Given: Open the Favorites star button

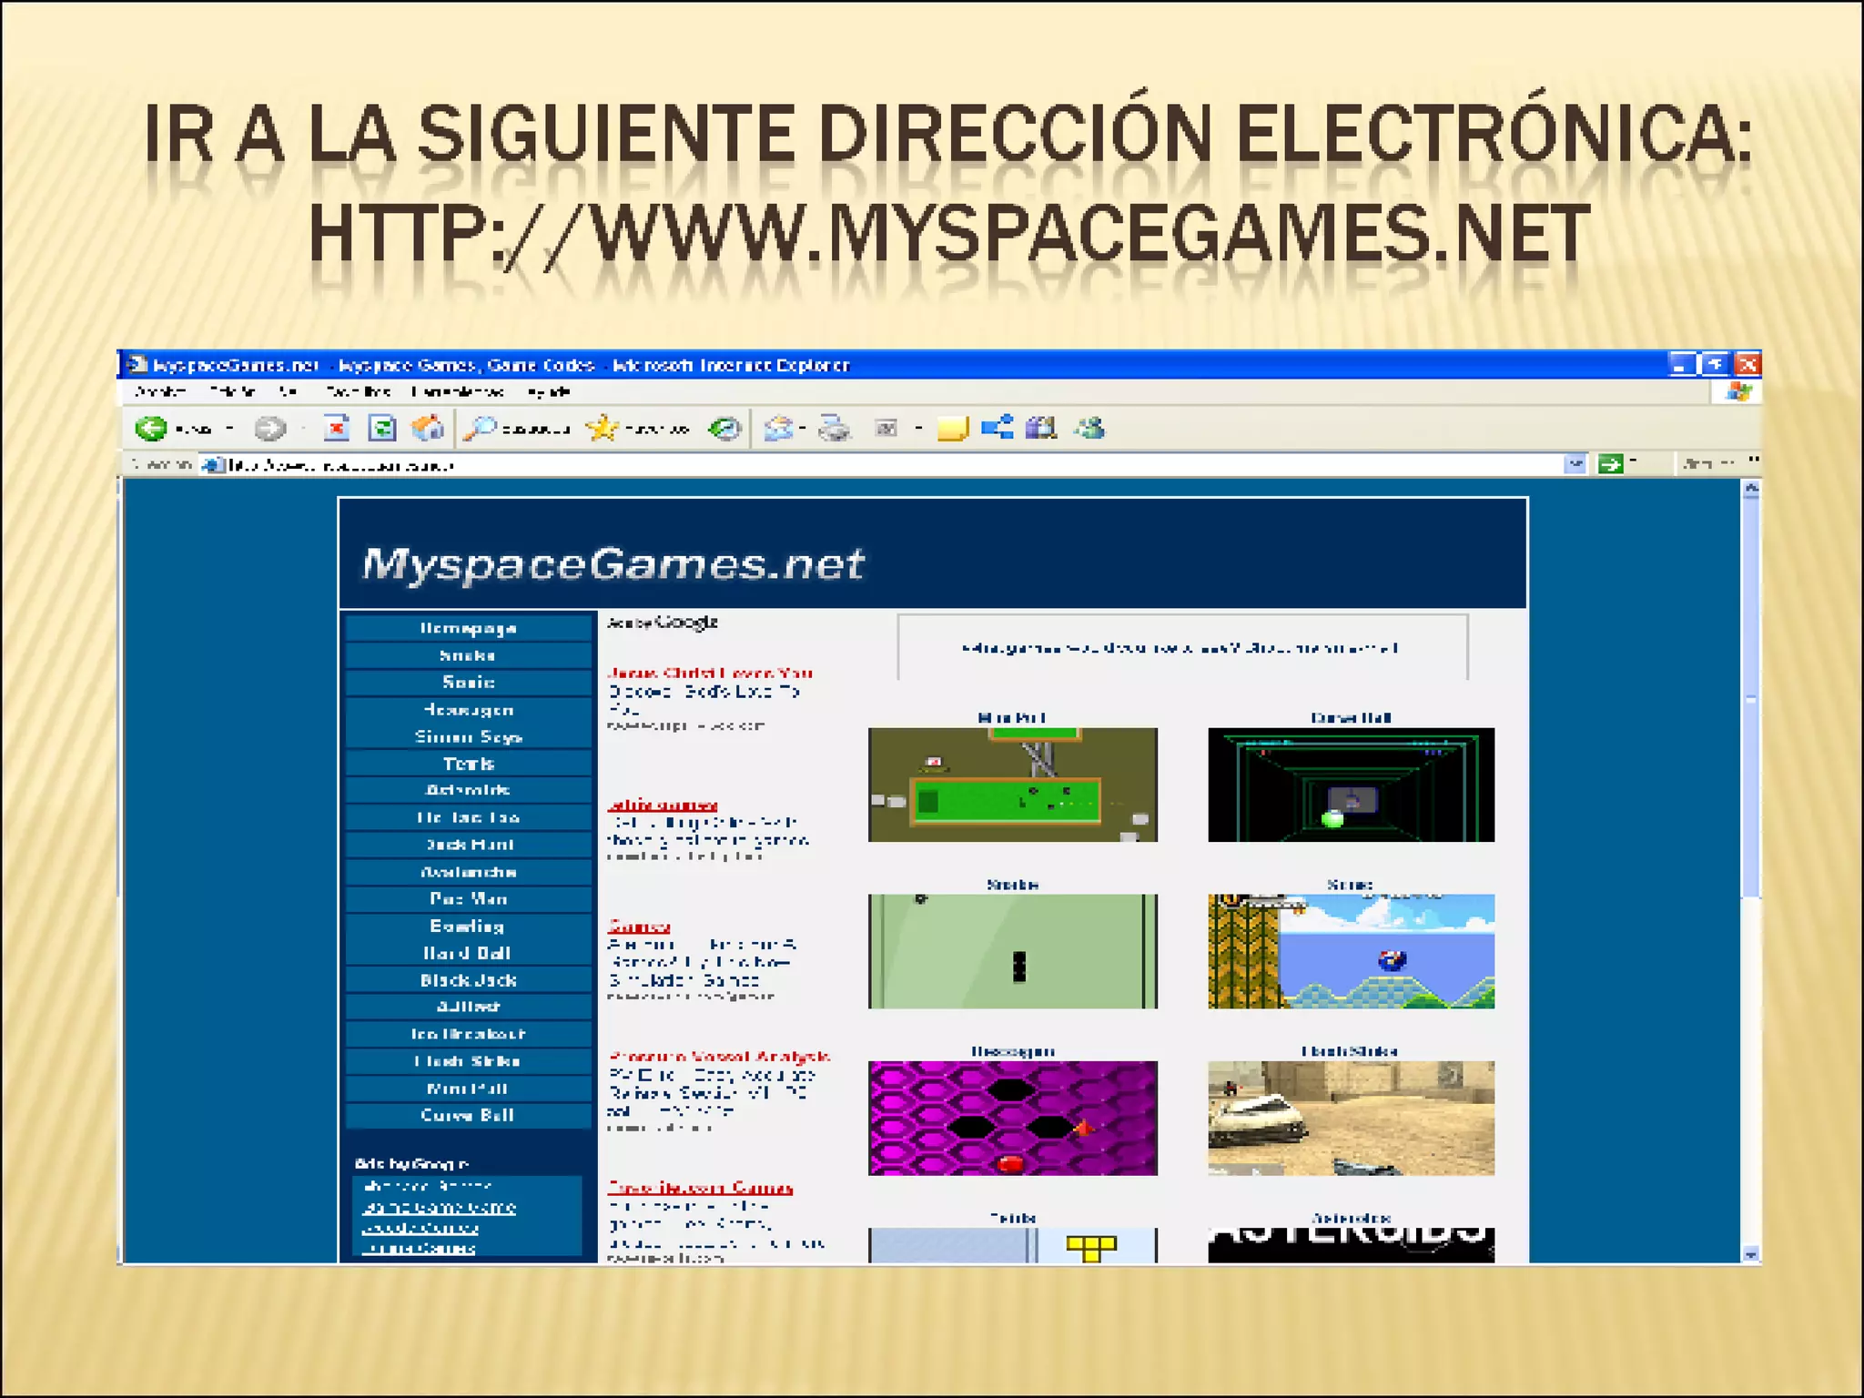Looking at the screenshot, I should pyautogui.click(x=602, y=428).
